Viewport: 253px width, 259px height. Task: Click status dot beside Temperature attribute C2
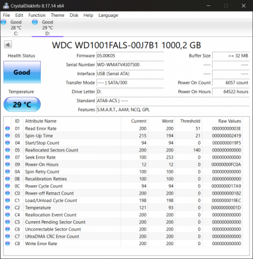[8, 207]
